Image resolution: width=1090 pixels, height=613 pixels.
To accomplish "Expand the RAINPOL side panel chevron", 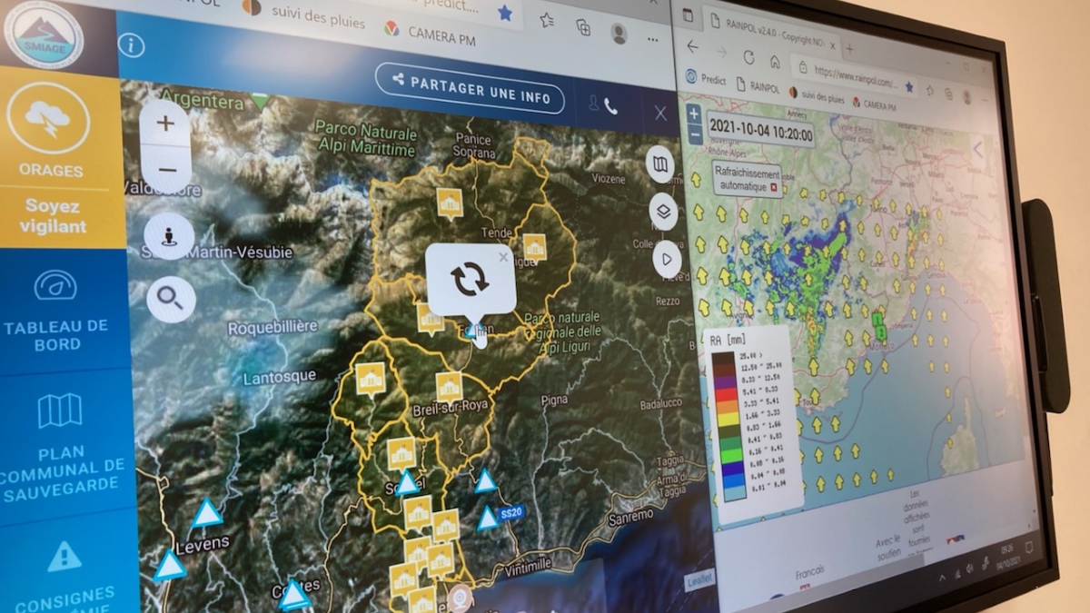I will point(977,148).
